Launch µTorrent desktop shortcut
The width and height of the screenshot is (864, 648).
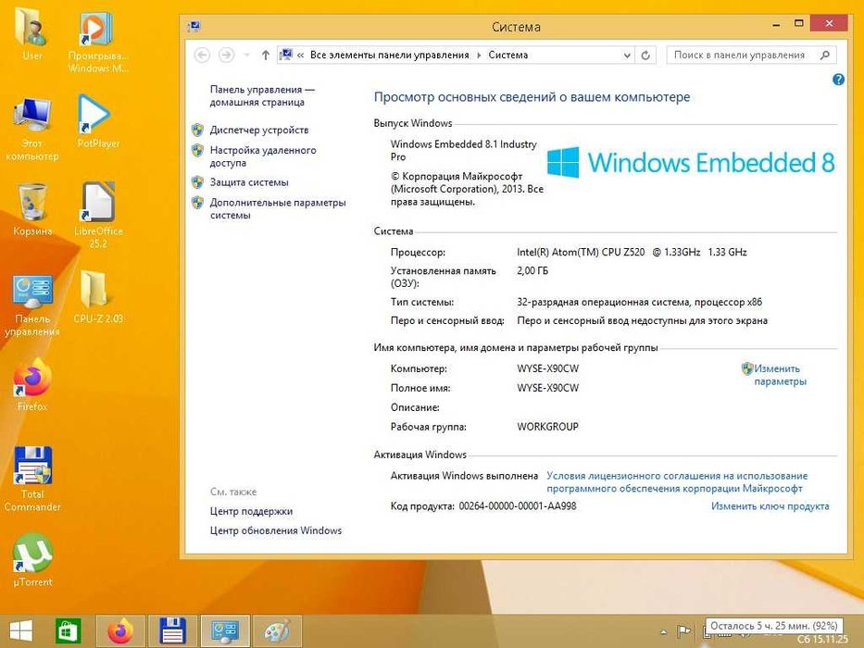(32, 559)
